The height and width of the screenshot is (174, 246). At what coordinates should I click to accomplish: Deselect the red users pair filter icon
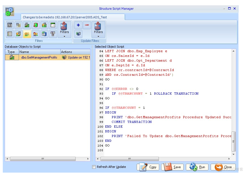click(x=35, y=34)
